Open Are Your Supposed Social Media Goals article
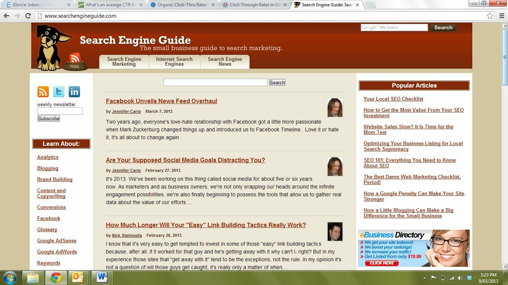Image resolution: width=508 pixels, height=285 pixels. coord(186,160)
